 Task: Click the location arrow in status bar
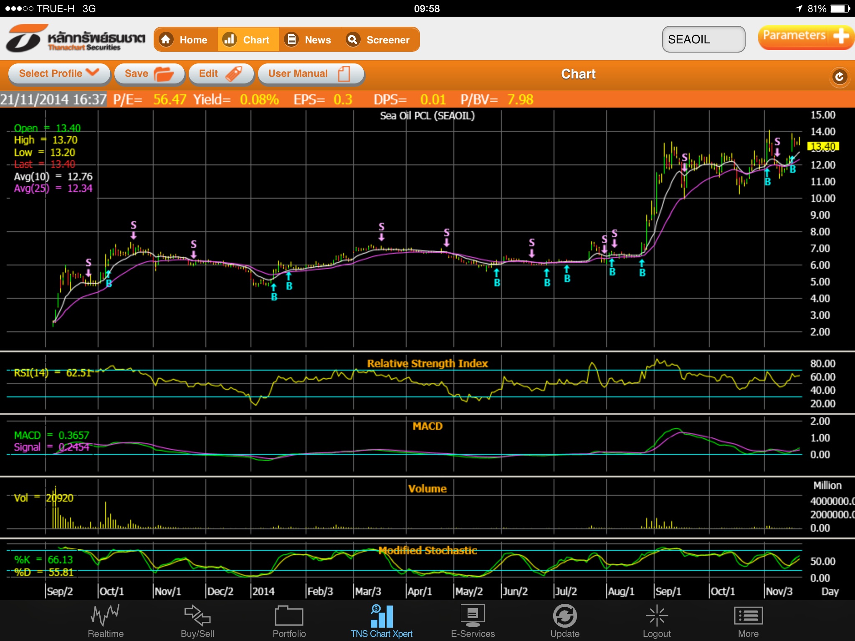pos(799,8)
